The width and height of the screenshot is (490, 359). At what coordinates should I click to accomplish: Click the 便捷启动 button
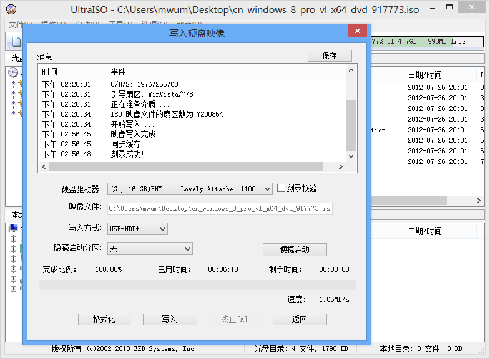pos(295,249)
